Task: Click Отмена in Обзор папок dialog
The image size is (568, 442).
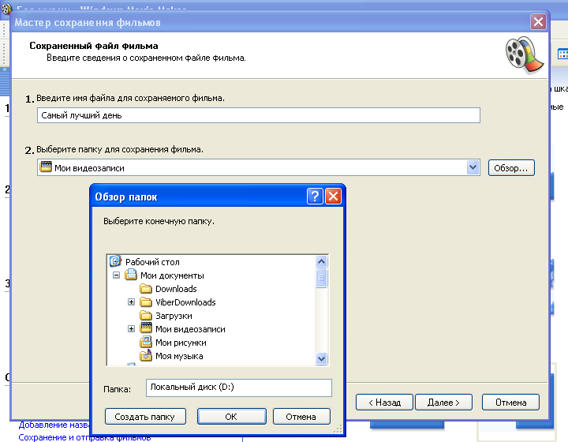Action: tap(301, 416)
